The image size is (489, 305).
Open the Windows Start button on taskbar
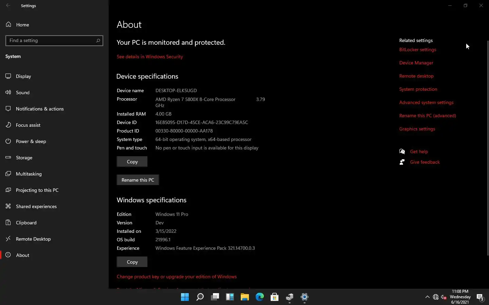[x=185, y=297]
